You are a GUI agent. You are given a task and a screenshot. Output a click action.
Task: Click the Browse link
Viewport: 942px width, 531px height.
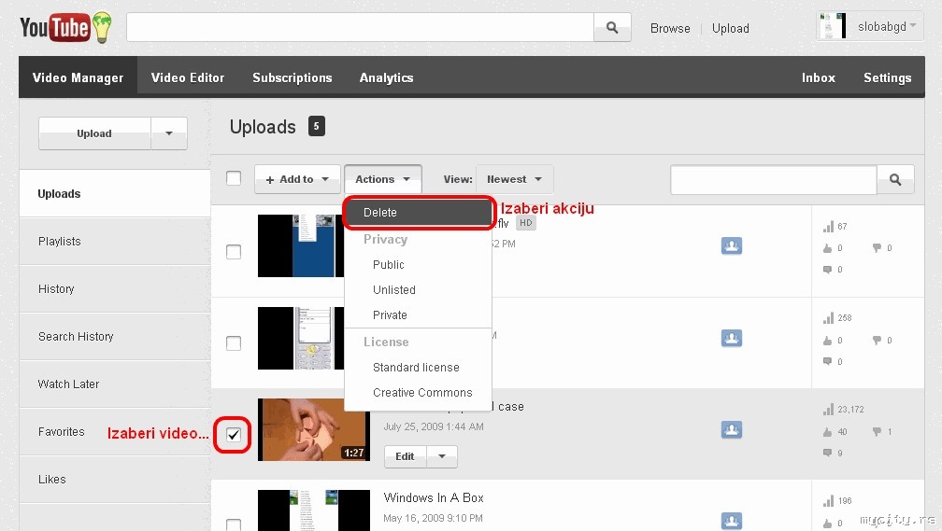[x=670, y=28]
